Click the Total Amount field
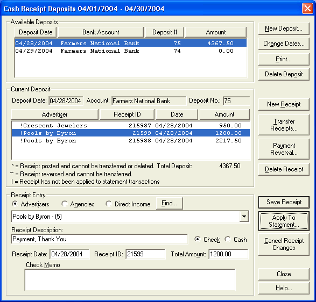Screen dimensions: 316x302 coord(228,254)
